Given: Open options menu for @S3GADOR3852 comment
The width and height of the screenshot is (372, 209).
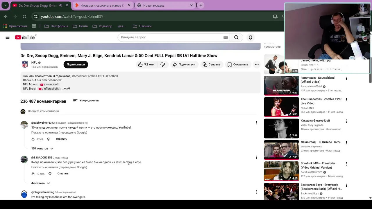Looking at the screenshot, I should (256, 157).
